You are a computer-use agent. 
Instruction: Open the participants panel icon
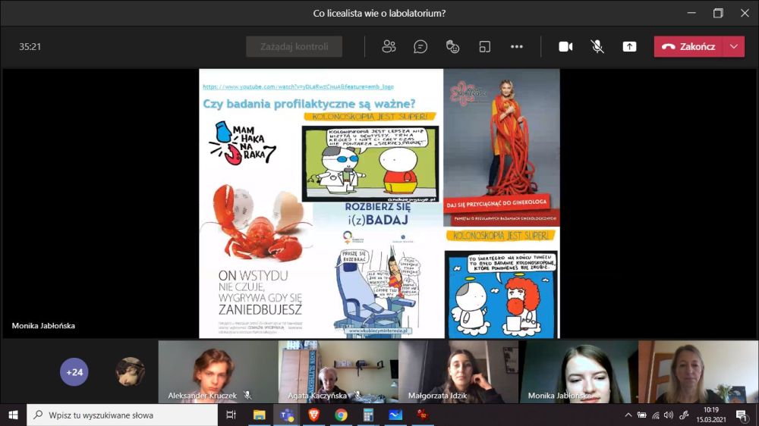point(389,46)
